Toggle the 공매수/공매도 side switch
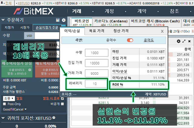The width and height of the screenshot is (194, 128). coord(130,40)
